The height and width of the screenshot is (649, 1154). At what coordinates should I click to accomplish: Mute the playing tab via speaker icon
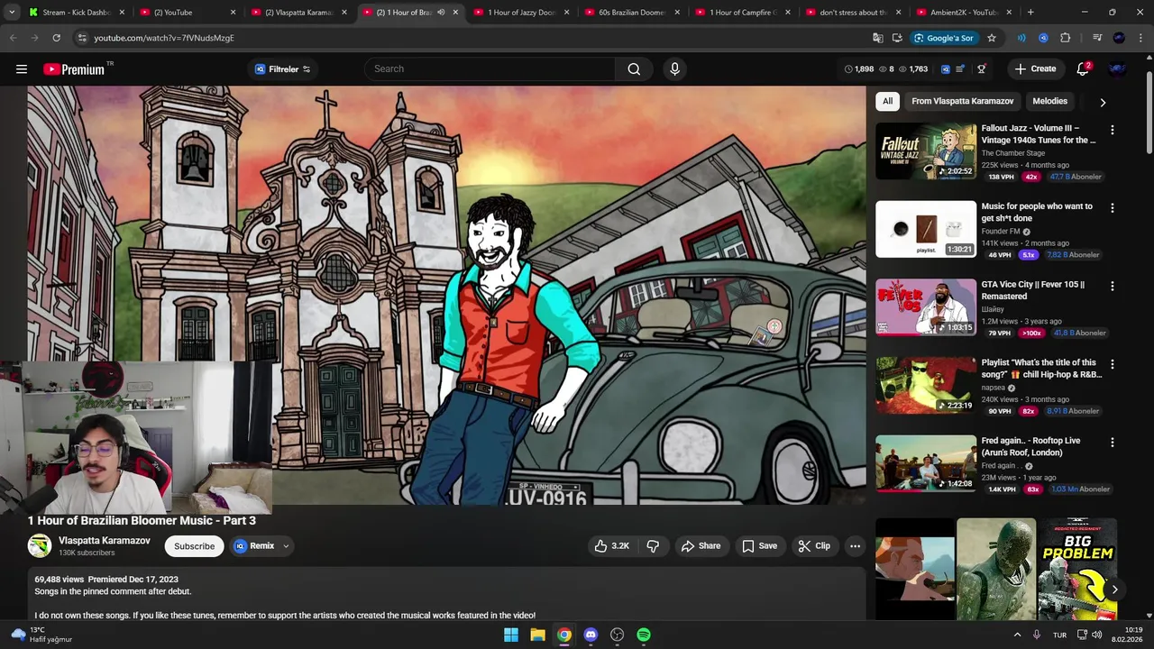441,13
